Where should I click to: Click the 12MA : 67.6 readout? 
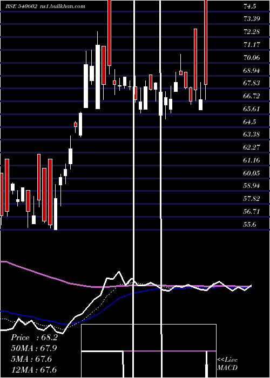33,369
